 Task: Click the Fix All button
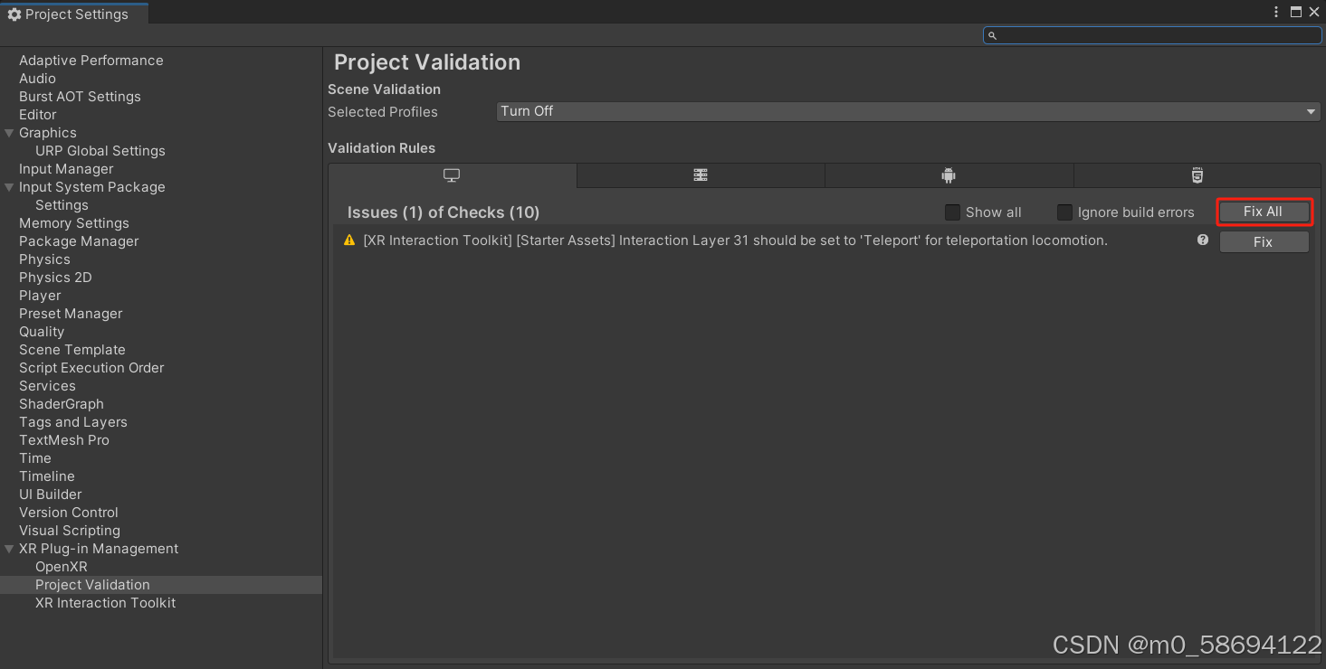[x=1264, y=211]
